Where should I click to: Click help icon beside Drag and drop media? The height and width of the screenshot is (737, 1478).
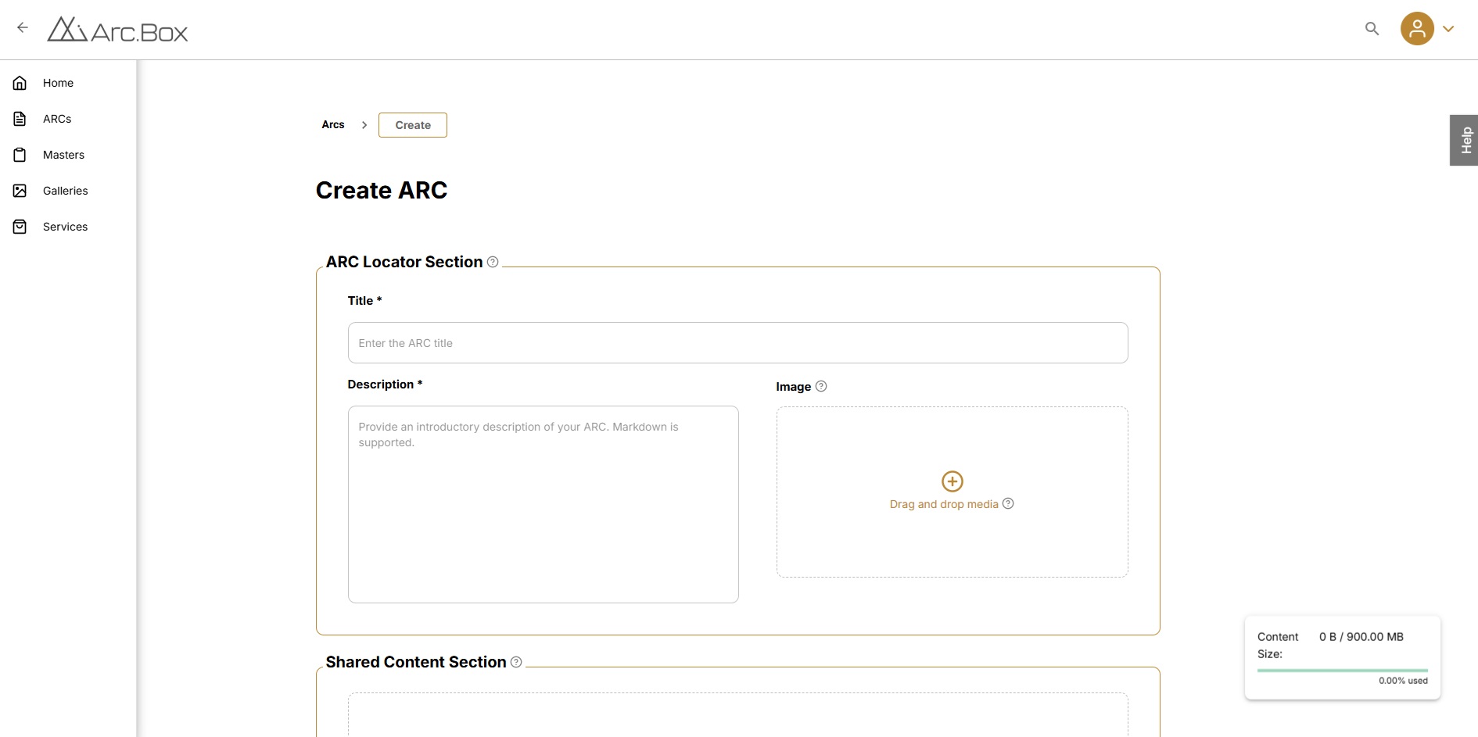click(x=1008, y=503)
